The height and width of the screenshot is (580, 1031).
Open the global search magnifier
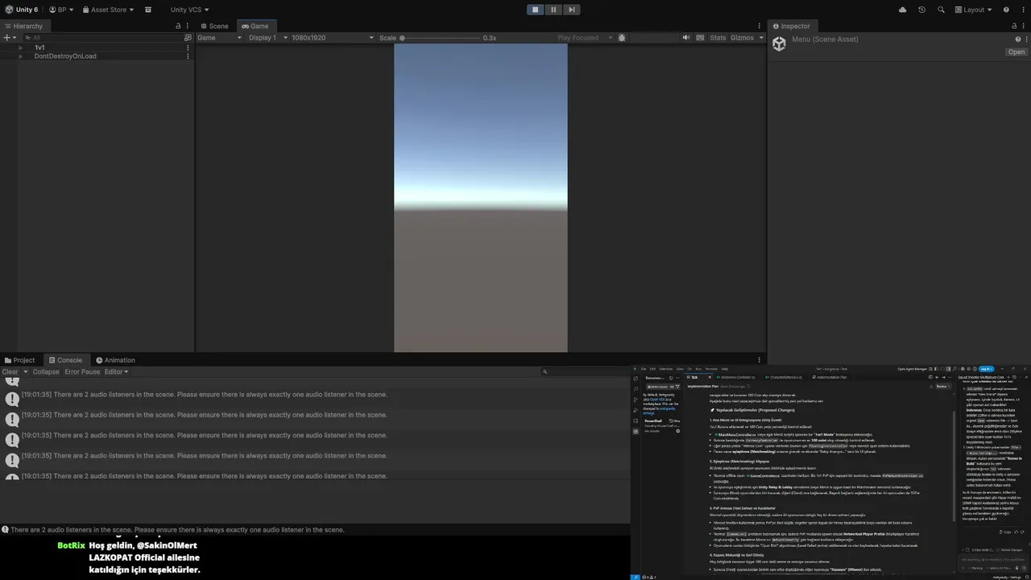coord(941,10)
